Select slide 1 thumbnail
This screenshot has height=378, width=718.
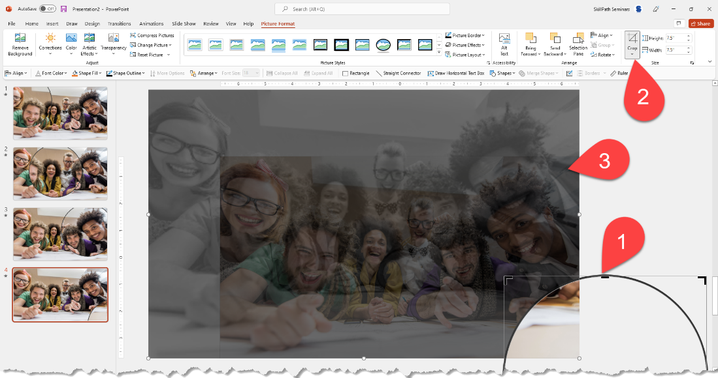click(x=60, y=113)
